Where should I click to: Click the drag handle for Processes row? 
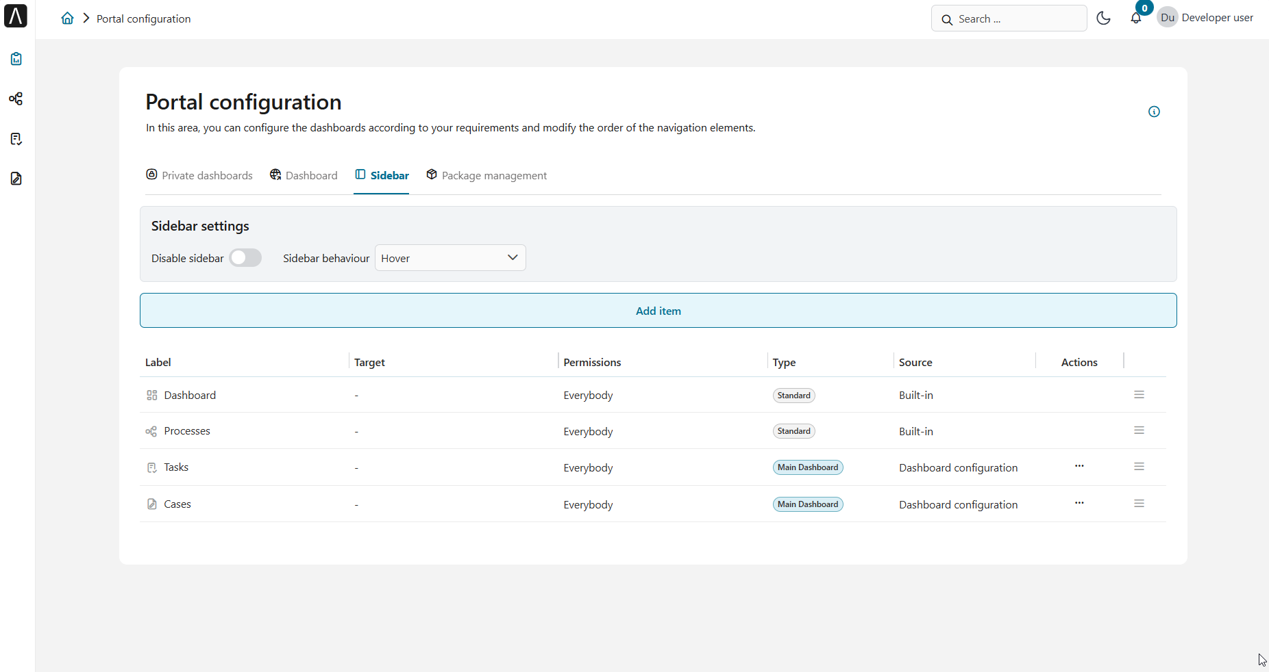click(1139, 430)
